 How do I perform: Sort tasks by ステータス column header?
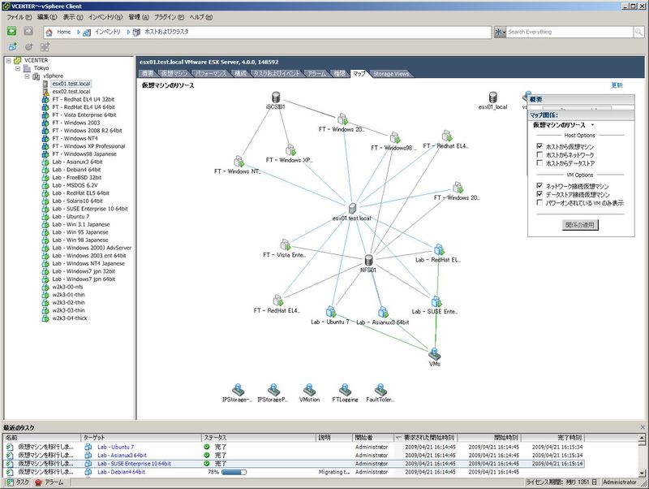coord(259,438)
